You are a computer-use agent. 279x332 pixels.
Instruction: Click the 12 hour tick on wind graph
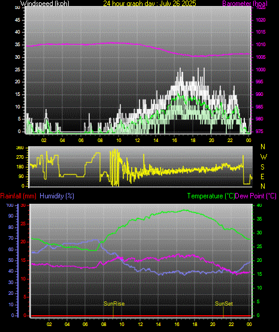[x=138, y=140]
